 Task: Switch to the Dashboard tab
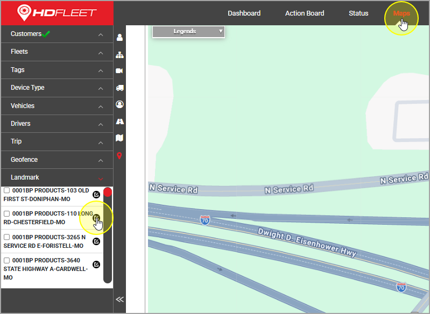[244, 13]
